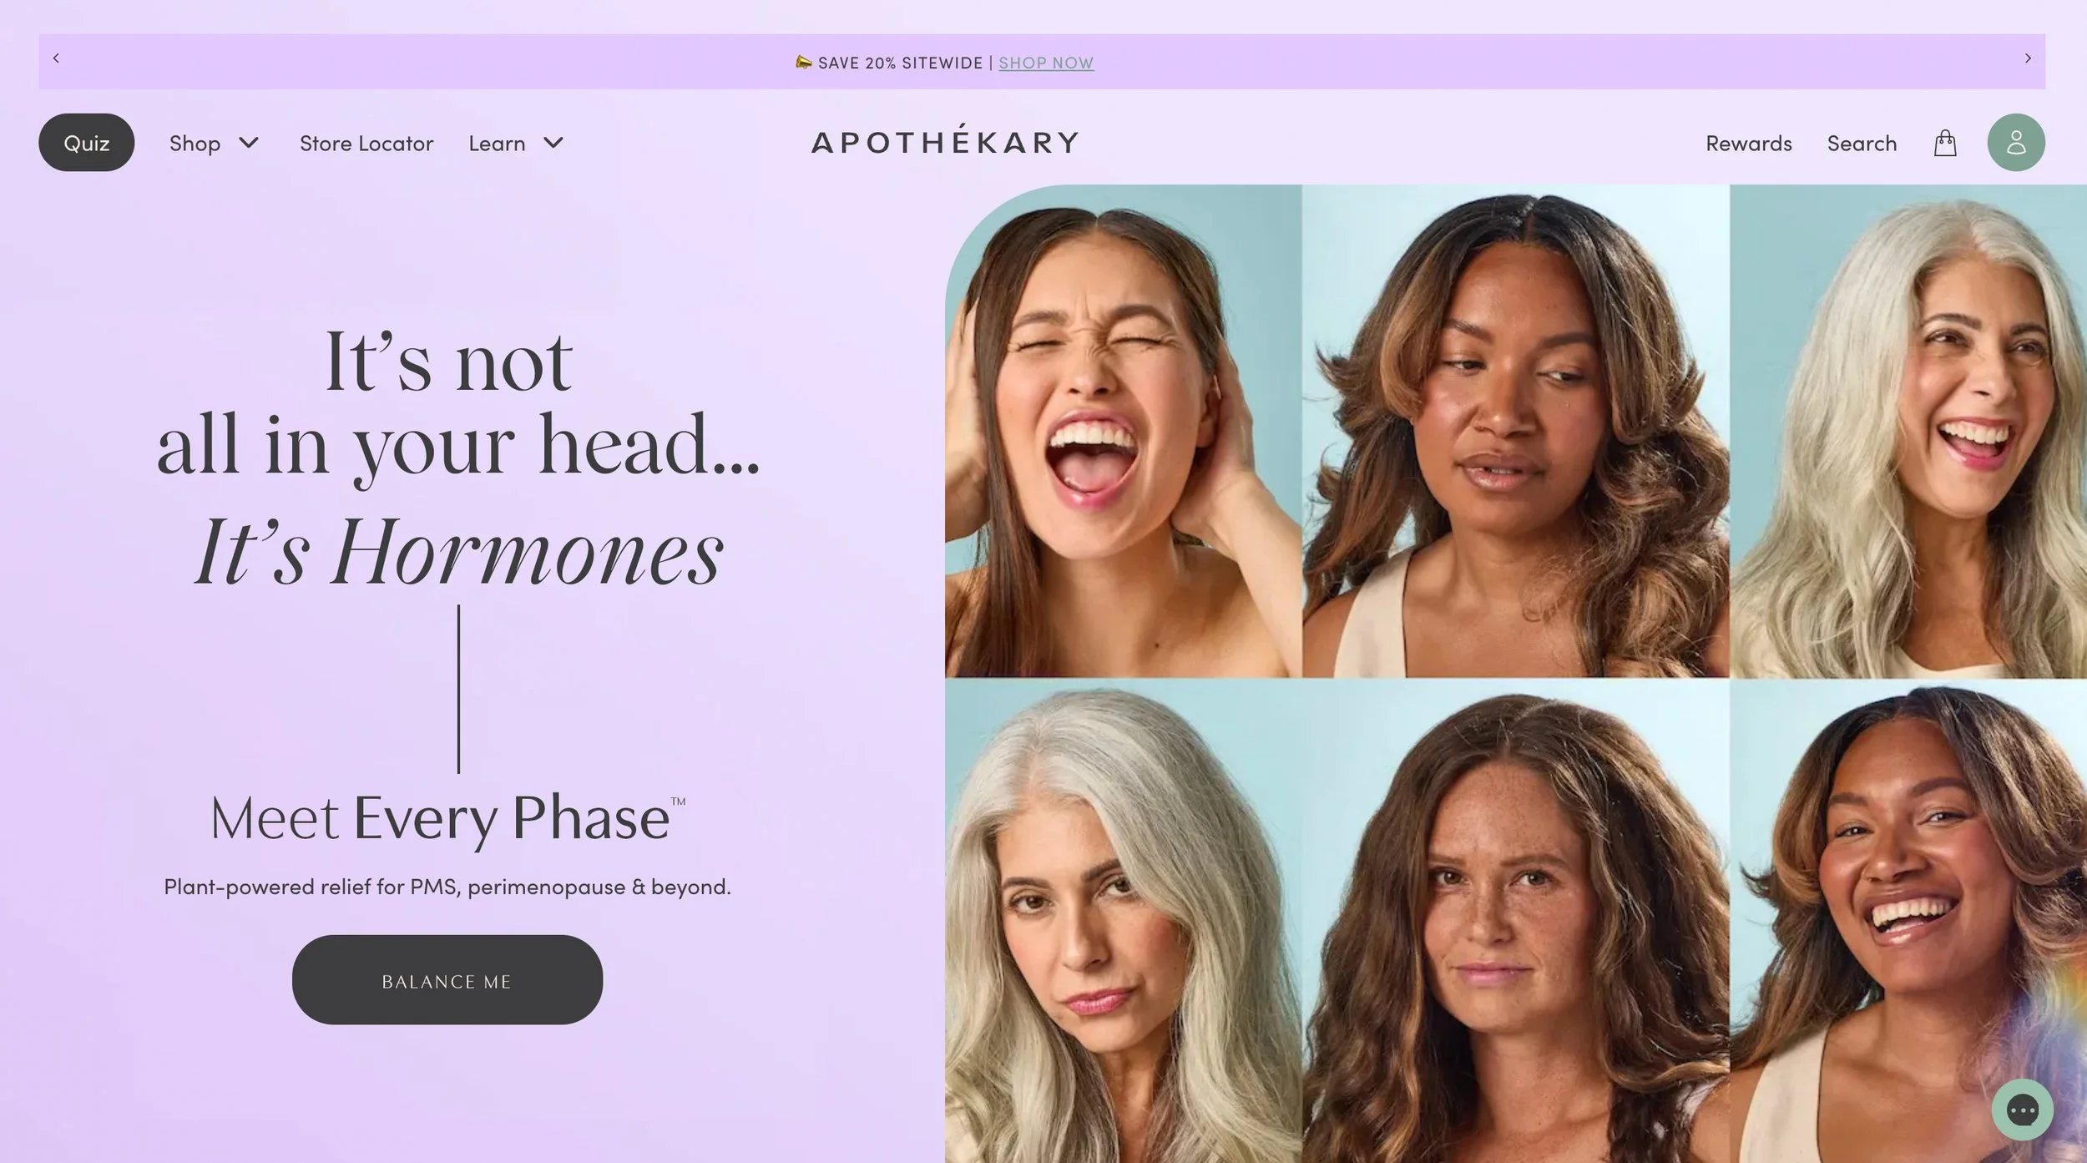The image size is (2087, 1163).
Task: Click the Meet Every Phase heading
Action: pos(447,817)
